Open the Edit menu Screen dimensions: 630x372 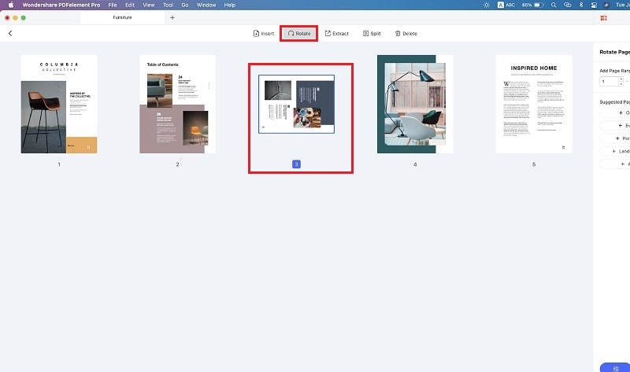pyautogui.click(x=130, y=5)
